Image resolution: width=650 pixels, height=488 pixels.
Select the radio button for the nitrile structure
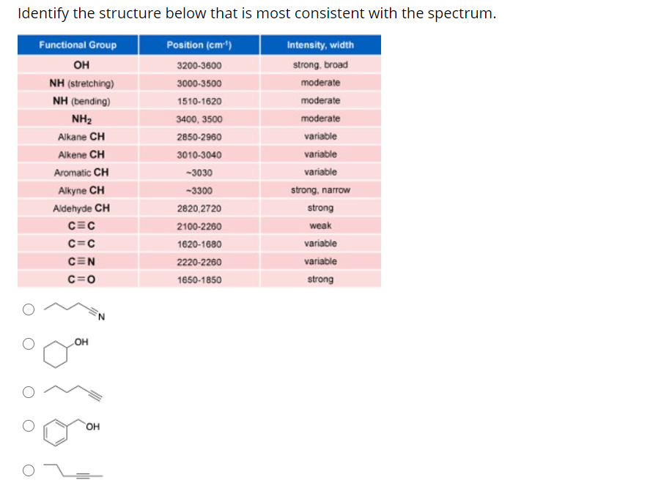coord(29,309)
